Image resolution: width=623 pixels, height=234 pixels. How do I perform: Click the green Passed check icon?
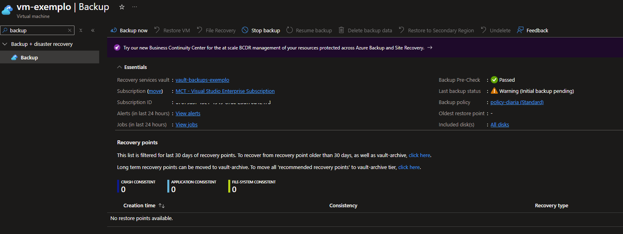494,80
